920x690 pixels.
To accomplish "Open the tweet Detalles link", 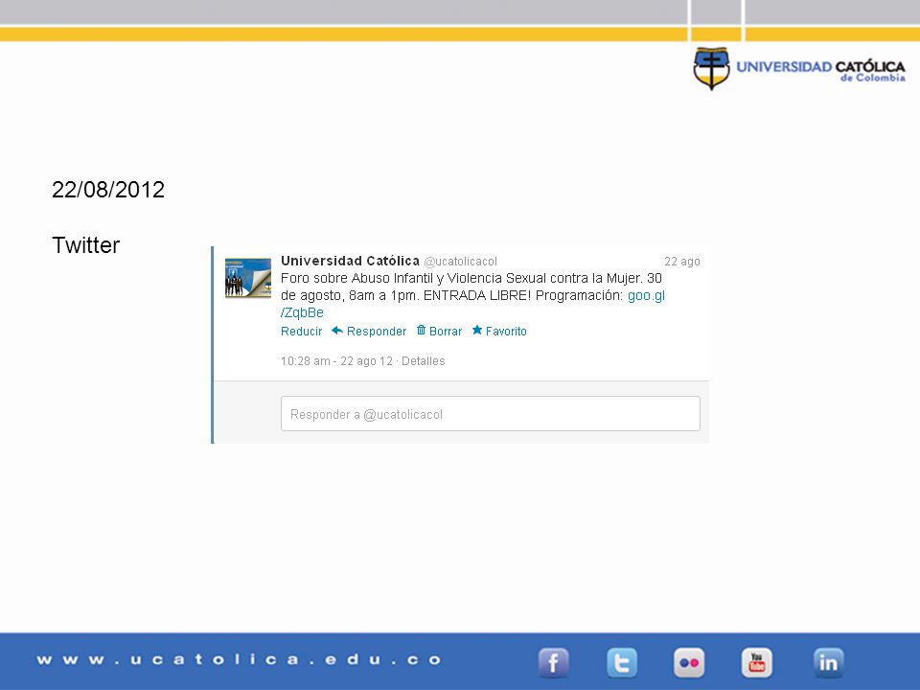I will [423, 361].
